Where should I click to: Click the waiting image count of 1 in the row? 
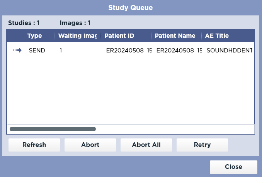pyautogui.click(x=61, y=51)
